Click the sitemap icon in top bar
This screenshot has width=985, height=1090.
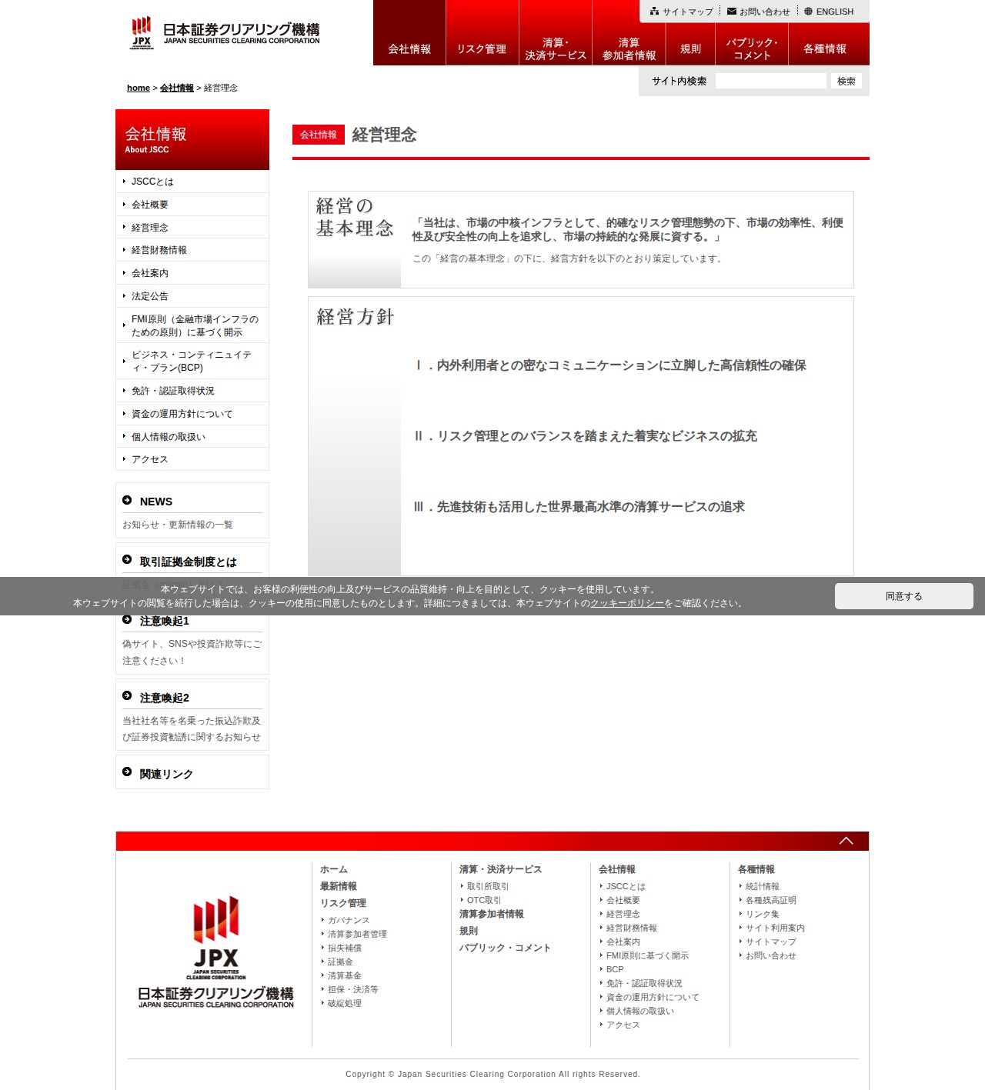point(654,12)
